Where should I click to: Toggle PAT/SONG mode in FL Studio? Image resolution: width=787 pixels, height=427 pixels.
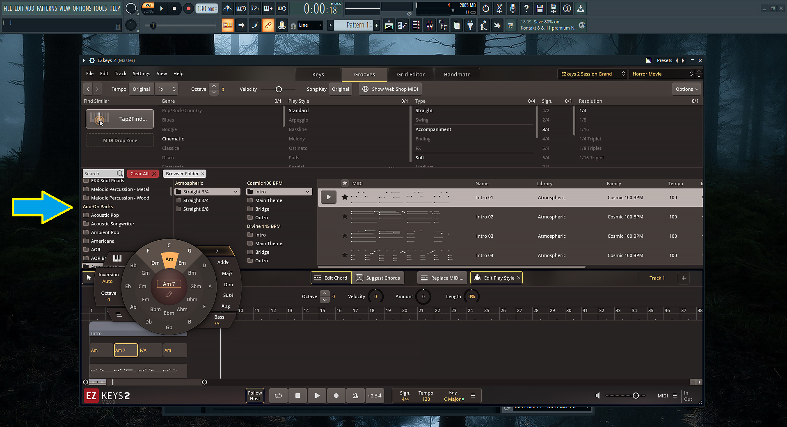pos(149,8)
